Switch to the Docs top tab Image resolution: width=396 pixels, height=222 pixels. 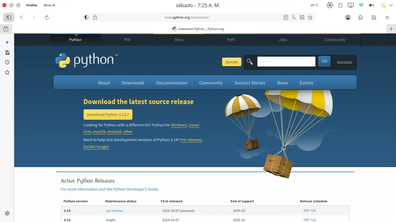179,40
